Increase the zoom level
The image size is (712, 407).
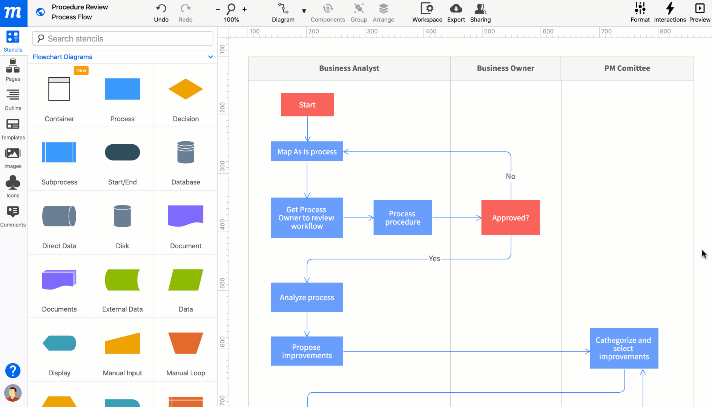244,8
